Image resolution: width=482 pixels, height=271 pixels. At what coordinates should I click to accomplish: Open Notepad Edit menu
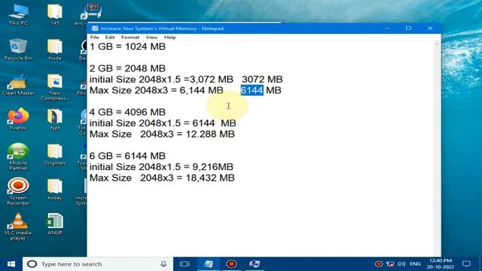(110, 37)
